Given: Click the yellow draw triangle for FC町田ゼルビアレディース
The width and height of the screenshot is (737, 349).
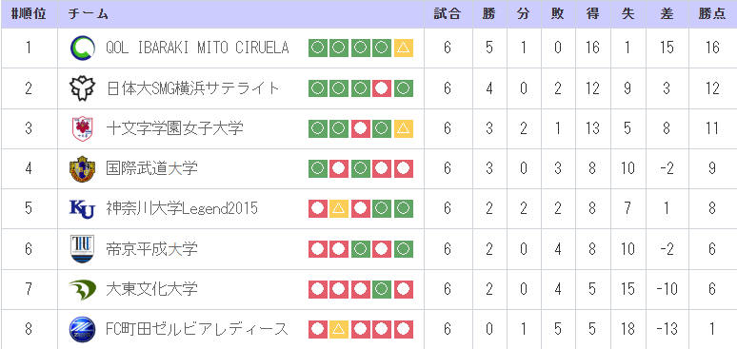Looking at the screenshot, I should pyautogui.click(x=339, y=329).
